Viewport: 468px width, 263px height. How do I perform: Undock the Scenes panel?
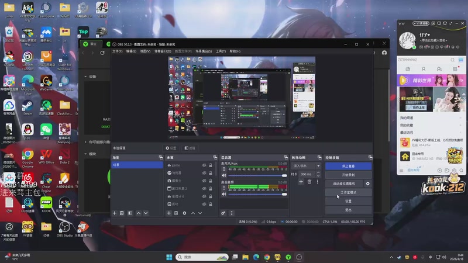tap(160, 157)
